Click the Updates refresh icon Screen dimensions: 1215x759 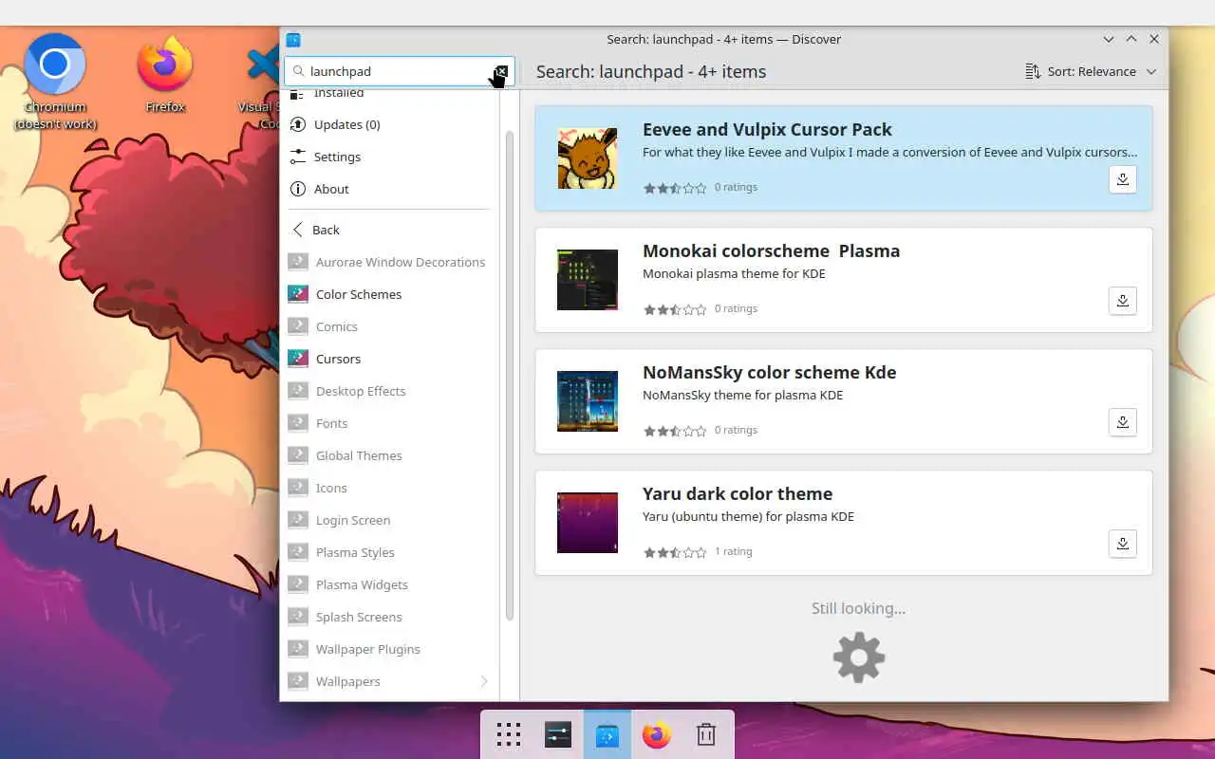point(298,124)
